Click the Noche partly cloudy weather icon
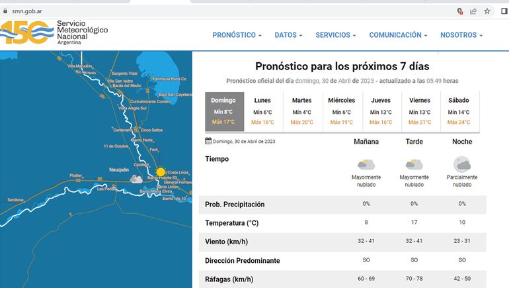Viewport: 509px width, 288px height. click(x=462, y=164)
